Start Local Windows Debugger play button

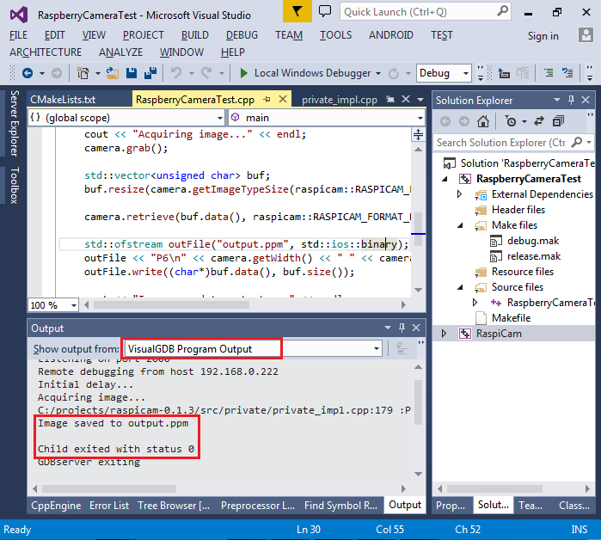[x=243, y=73]
